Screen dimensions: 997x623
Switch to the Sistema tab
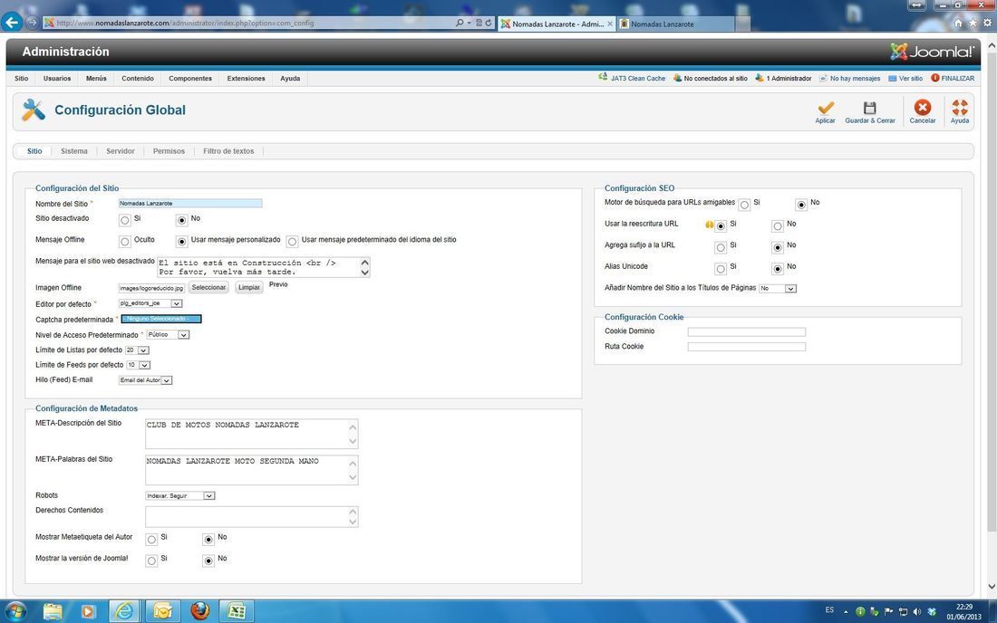coord(74,151)
